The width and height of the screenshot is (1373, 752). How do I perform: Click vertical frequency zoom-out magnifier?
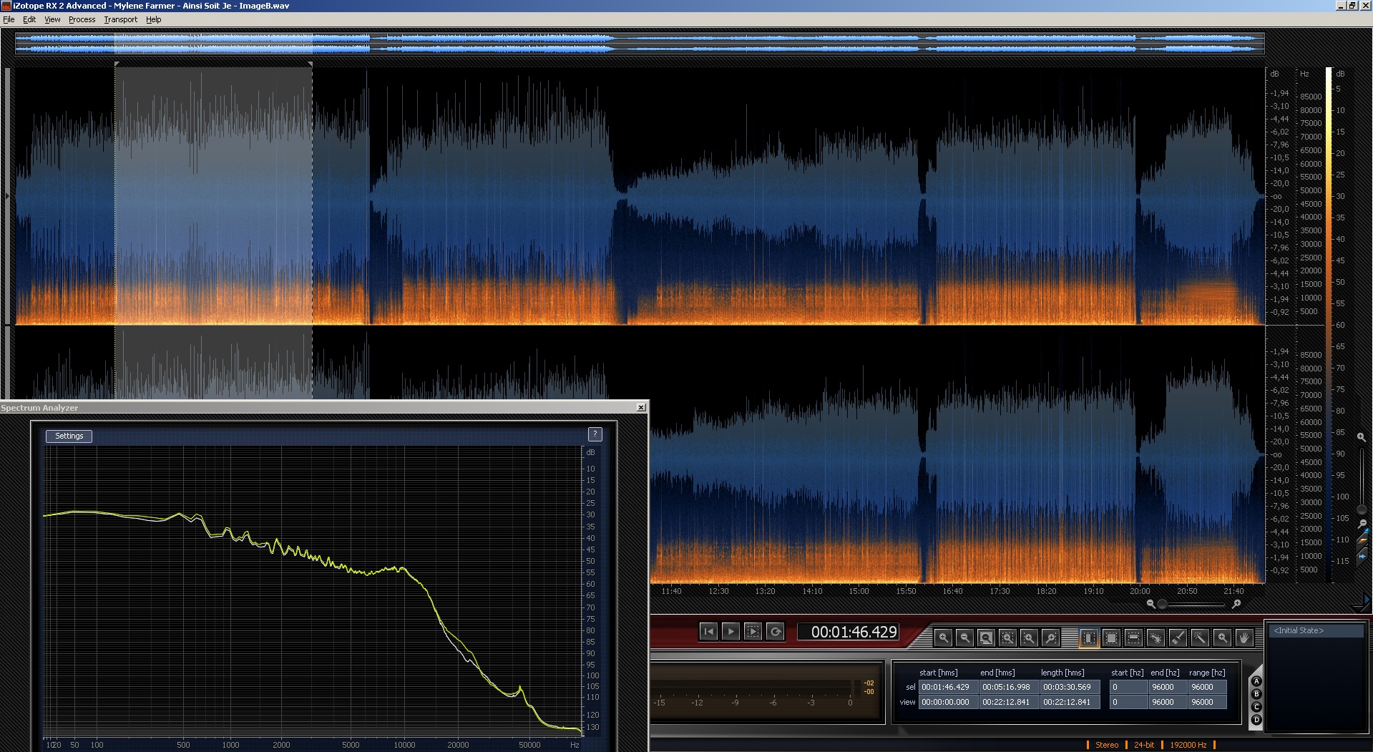tap(1361, 524)
